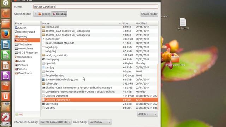Select Kasese District Map.pdf
The width and height of the screenshot is (226, 127).
click(100, 43)
